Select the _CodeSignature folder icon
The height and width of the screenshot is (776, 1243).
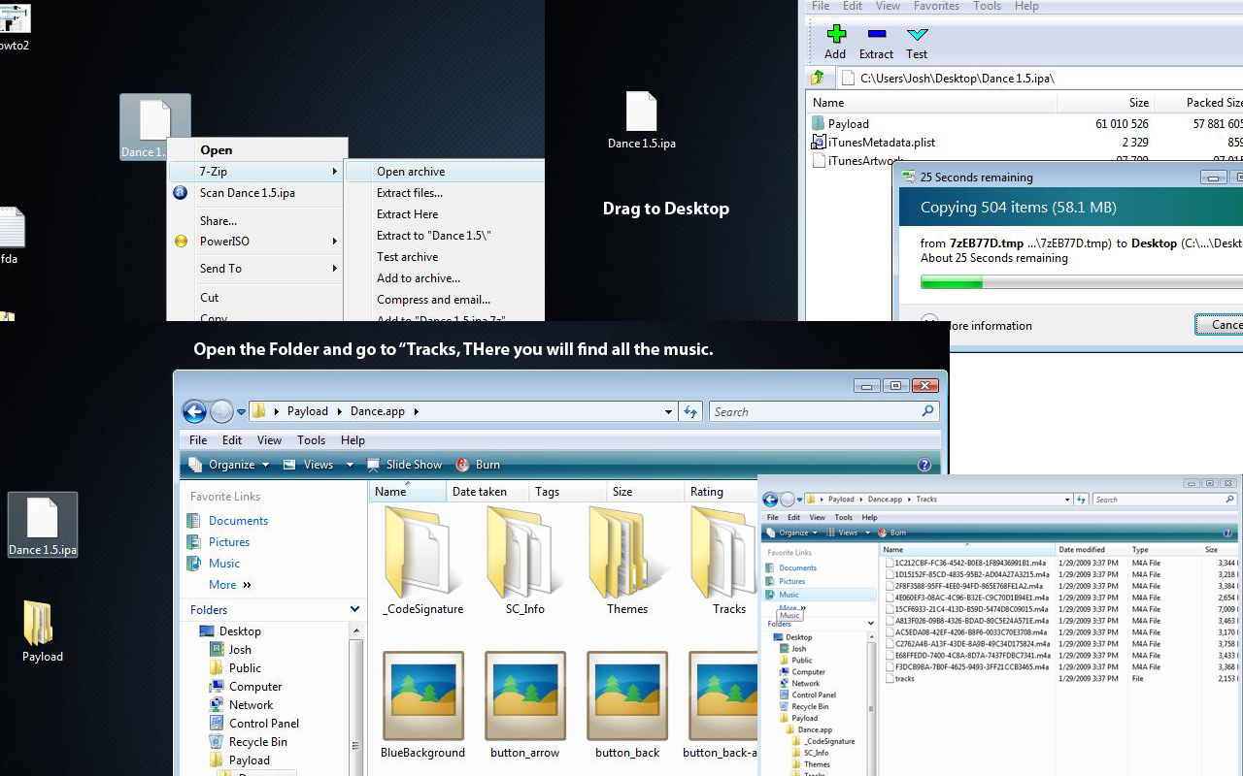pyautogui.click(x=423, y=561)
